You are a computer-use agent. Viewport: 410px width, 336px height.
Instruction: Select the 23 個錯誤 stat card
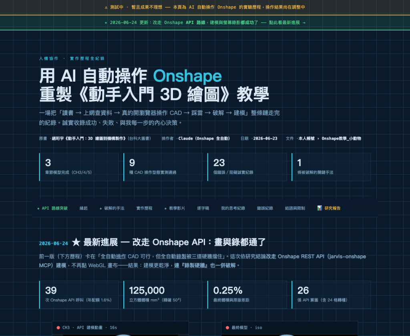[247, 167]
